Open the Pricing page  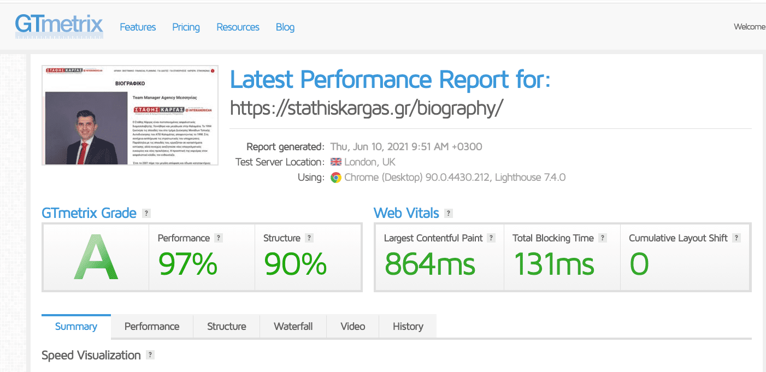tap(186, 27)
